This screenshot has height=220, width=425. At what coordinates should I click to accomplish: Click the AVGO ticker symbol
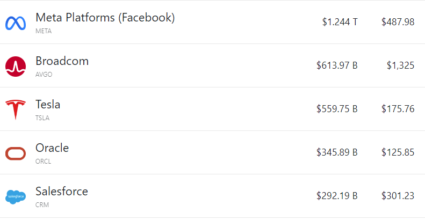click(44, 75)
